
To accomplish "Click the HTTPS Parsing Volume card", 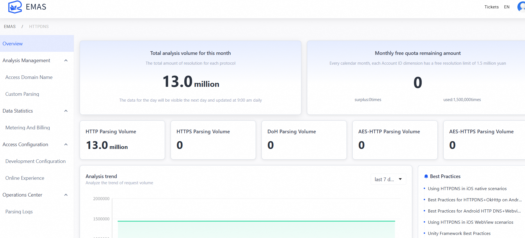I will [x=213, y=140].
